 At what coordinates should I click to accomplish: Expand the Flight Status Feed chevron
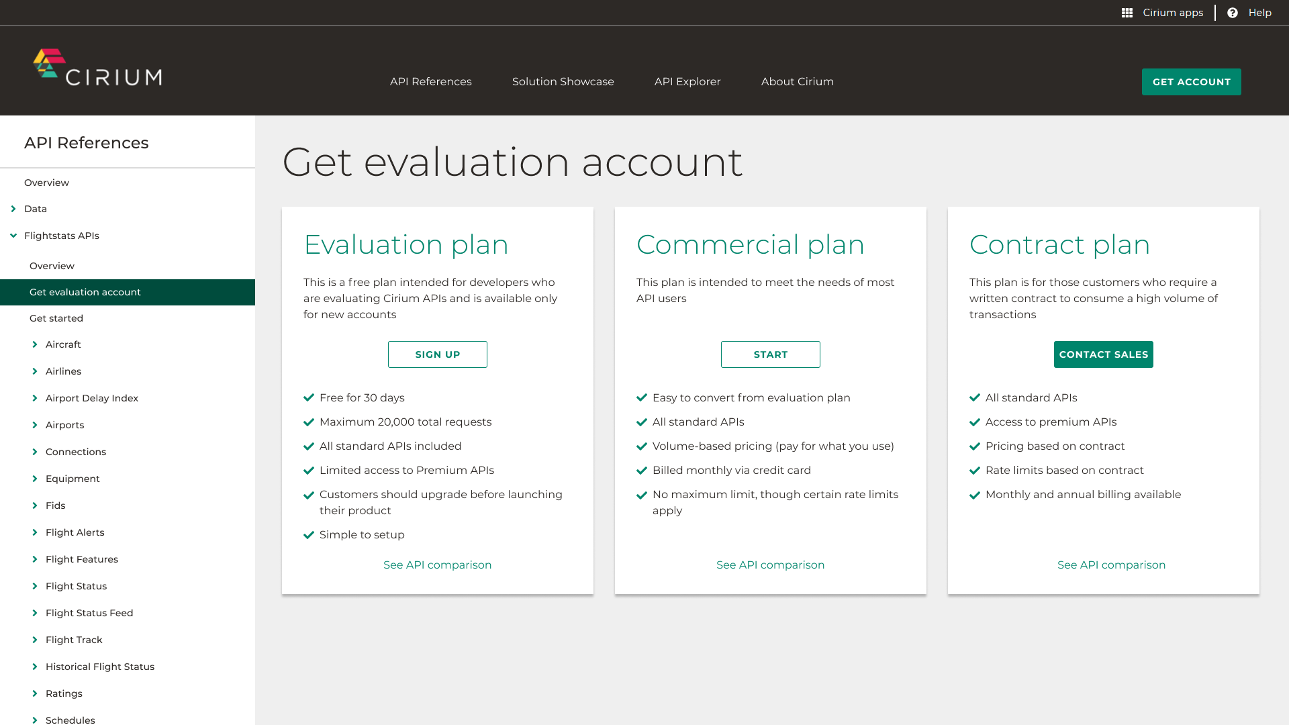[35, 613]
